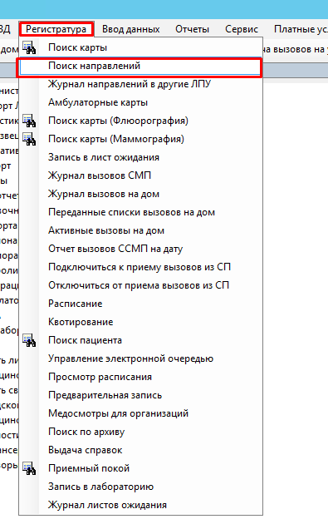Select Просмотр расписания
This screenshot has height=519, width=328.
pos(140,377)
